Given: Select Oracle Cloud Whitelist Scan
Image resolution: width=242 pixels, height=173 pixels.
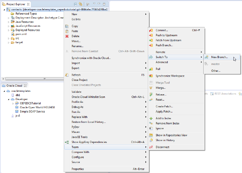Looking at the screenshot, I should click(106, 97).
